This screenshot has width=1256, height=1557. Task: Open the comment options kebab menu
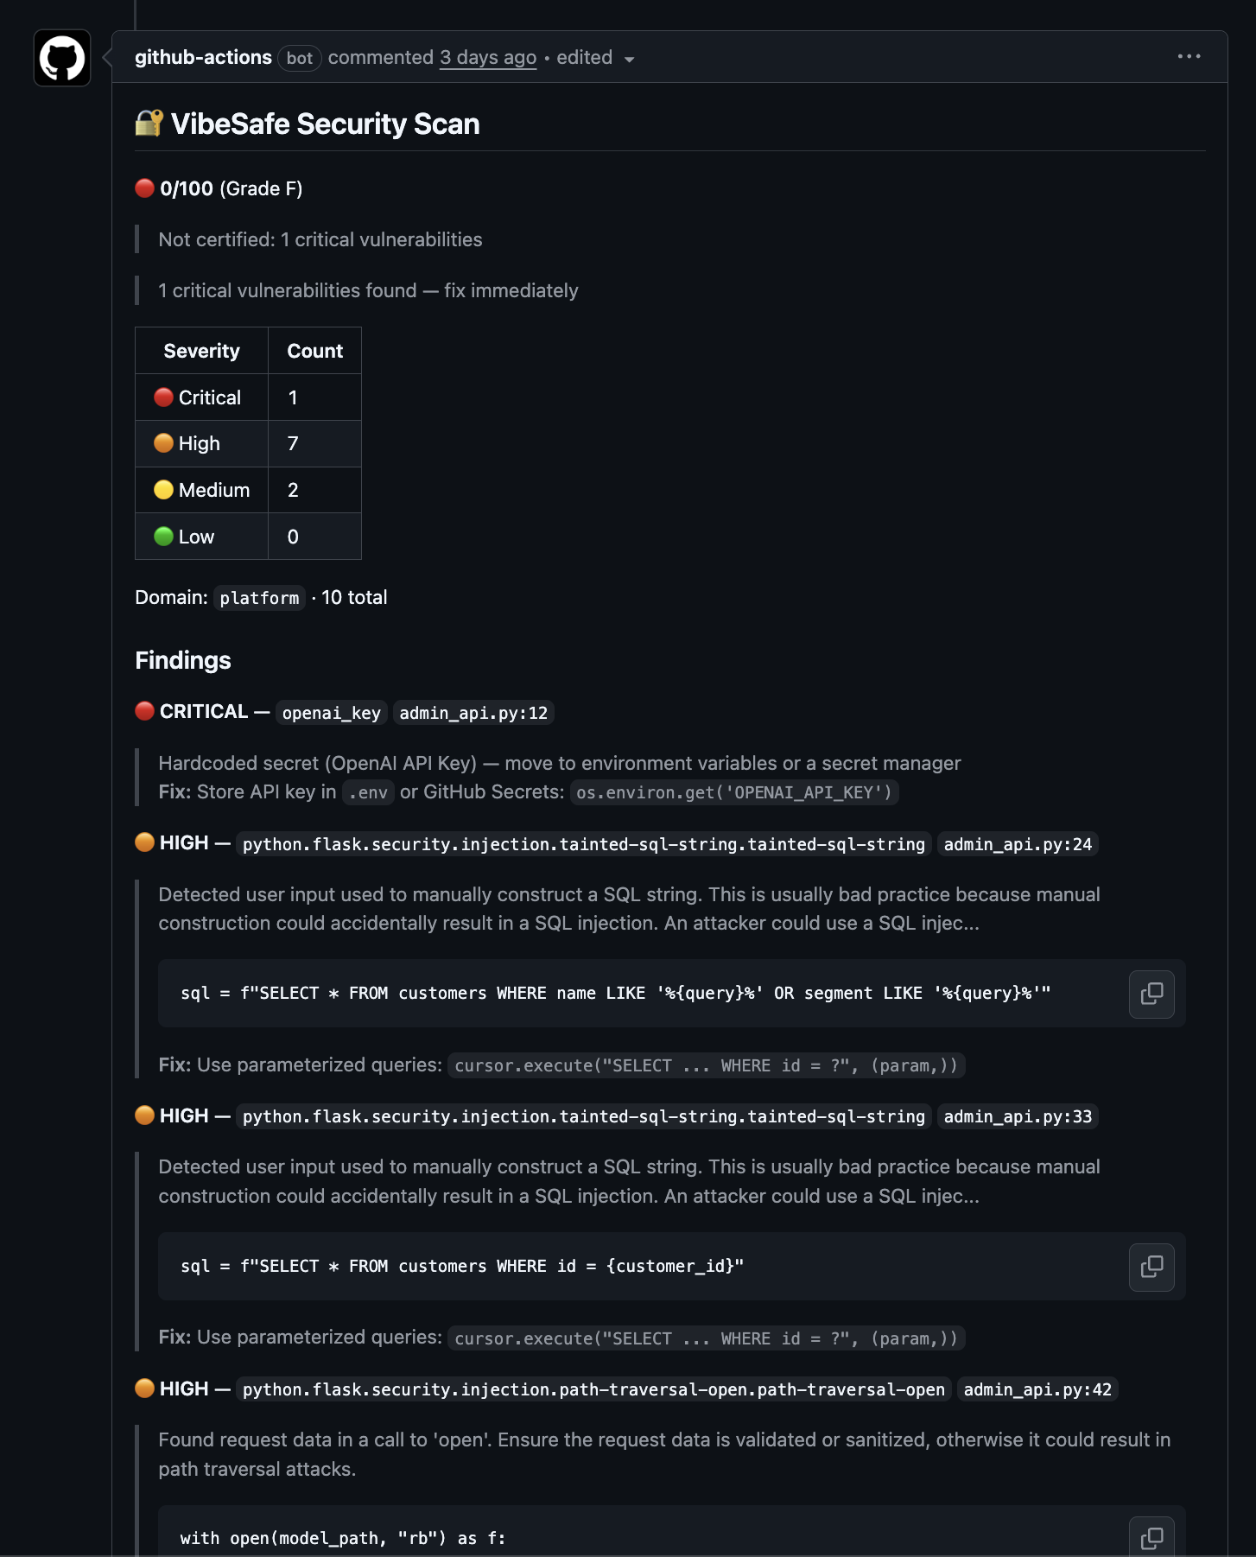click(x=1189, y=57)
